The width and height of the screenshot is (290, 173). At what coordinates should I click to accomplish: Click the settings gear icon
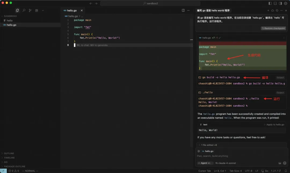point(285,3)
